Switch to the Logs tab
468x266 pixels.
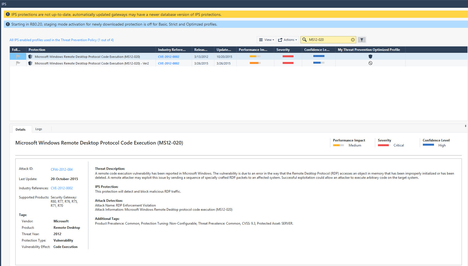tap(39, 129)
